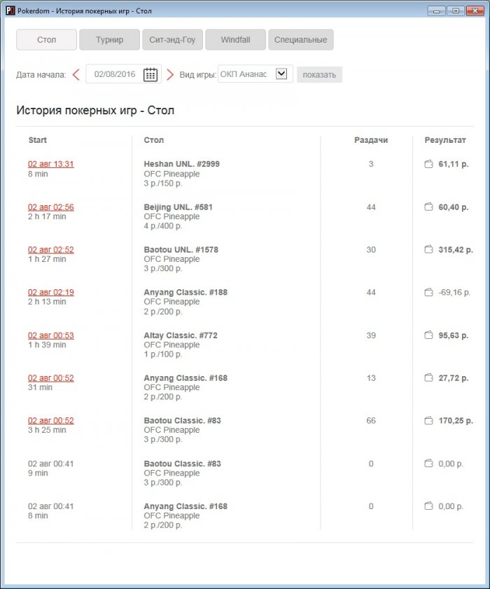Click wallet icon next to 315,42 р.
The width and height of the screenshot is (490, 589).
pos(428,250)
